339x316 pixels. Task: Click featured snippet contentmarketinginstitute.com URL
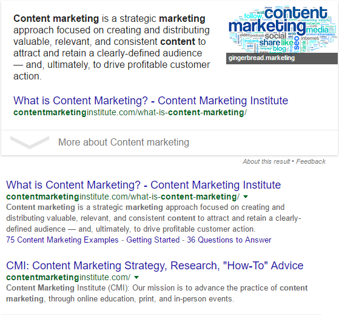tap(130, 112)
